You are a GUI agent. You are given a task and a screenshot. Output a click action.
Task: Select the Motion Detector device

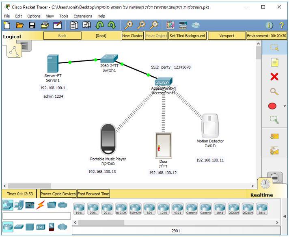pos(210,126)
